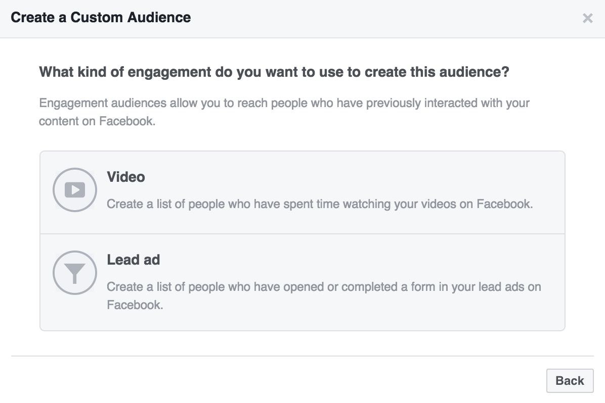Choose the row about watching videos on Facebook

pos(302,192)
